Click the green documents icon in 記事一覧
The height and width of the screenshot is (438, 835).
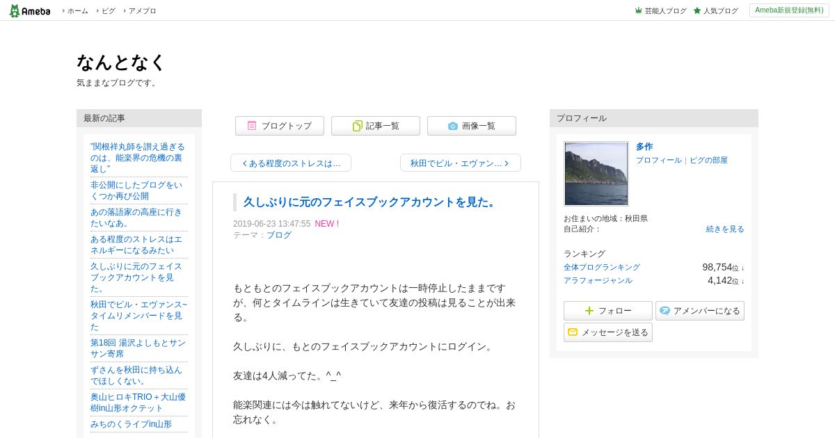(357, 126)
